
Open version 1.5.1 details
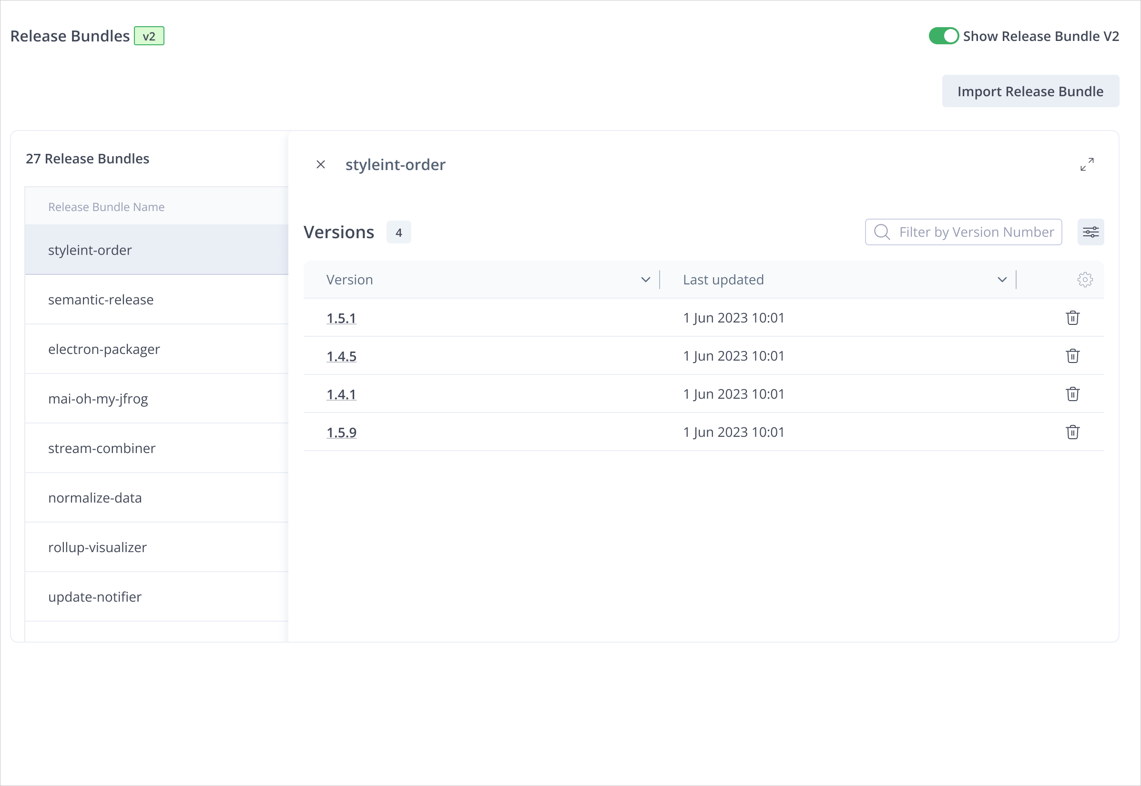(341, 318)
